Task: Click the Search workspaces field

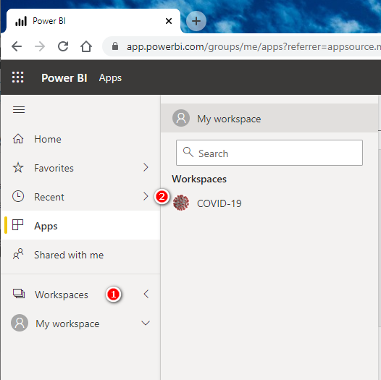Action: click(x=269, y=153)
